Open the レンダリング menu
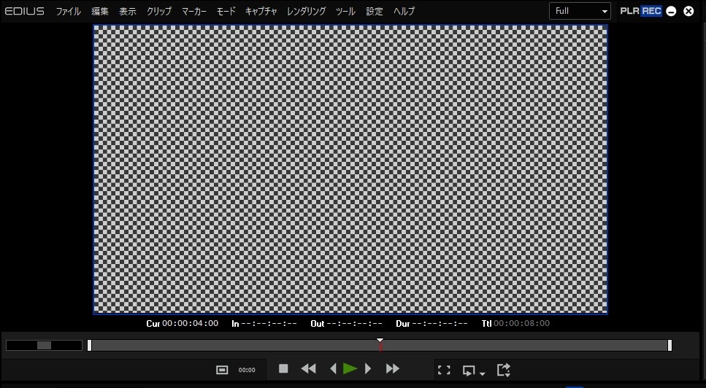Image resolution: width=706 pixels, height=388 pixels. [306, 12]
